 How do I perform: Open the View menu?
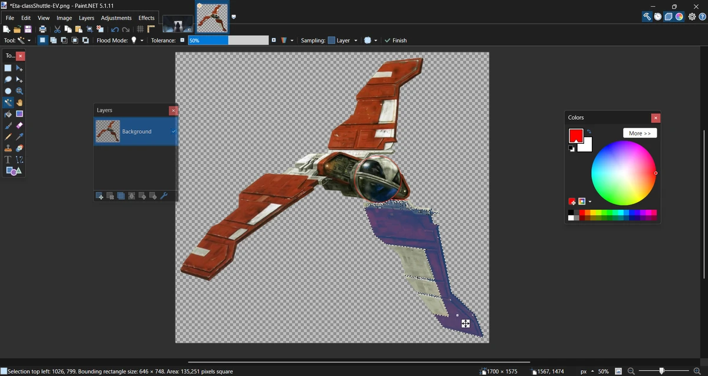click(x=44, y=18)
